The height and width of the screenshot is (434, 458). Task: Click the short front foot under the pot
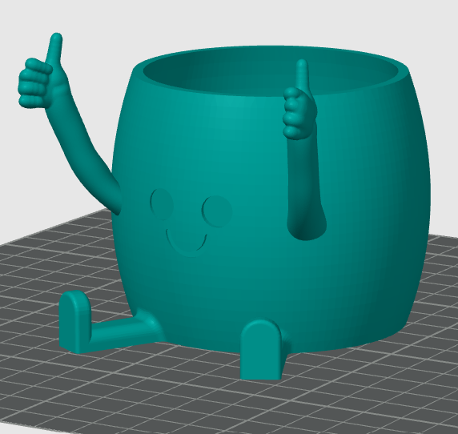262,350
